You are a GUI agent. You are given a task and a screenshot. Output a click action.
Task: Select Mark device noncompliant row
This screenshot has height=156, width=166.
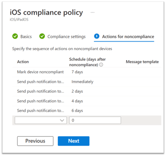point(87,72)
